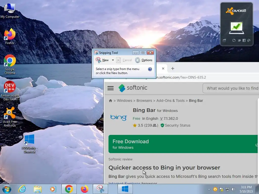Screen dimensions: 259x194
Task: Open the Windows Start menu
Action: (x=7, y=189)
